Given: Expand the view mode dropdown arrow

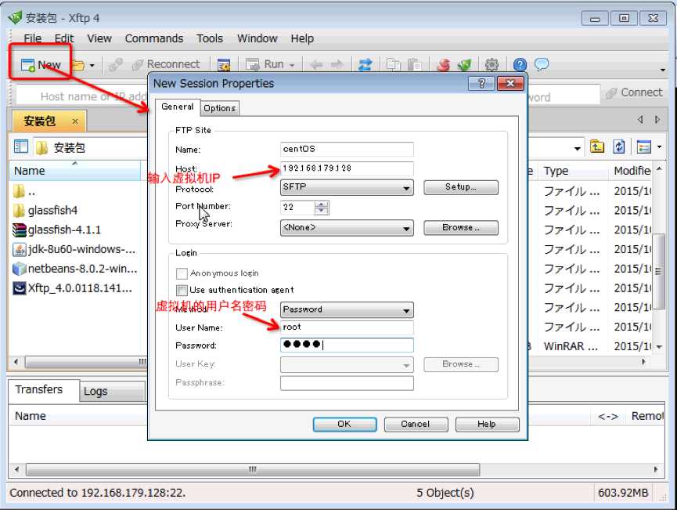Looking at the screenshot, I should pos(659,147).
